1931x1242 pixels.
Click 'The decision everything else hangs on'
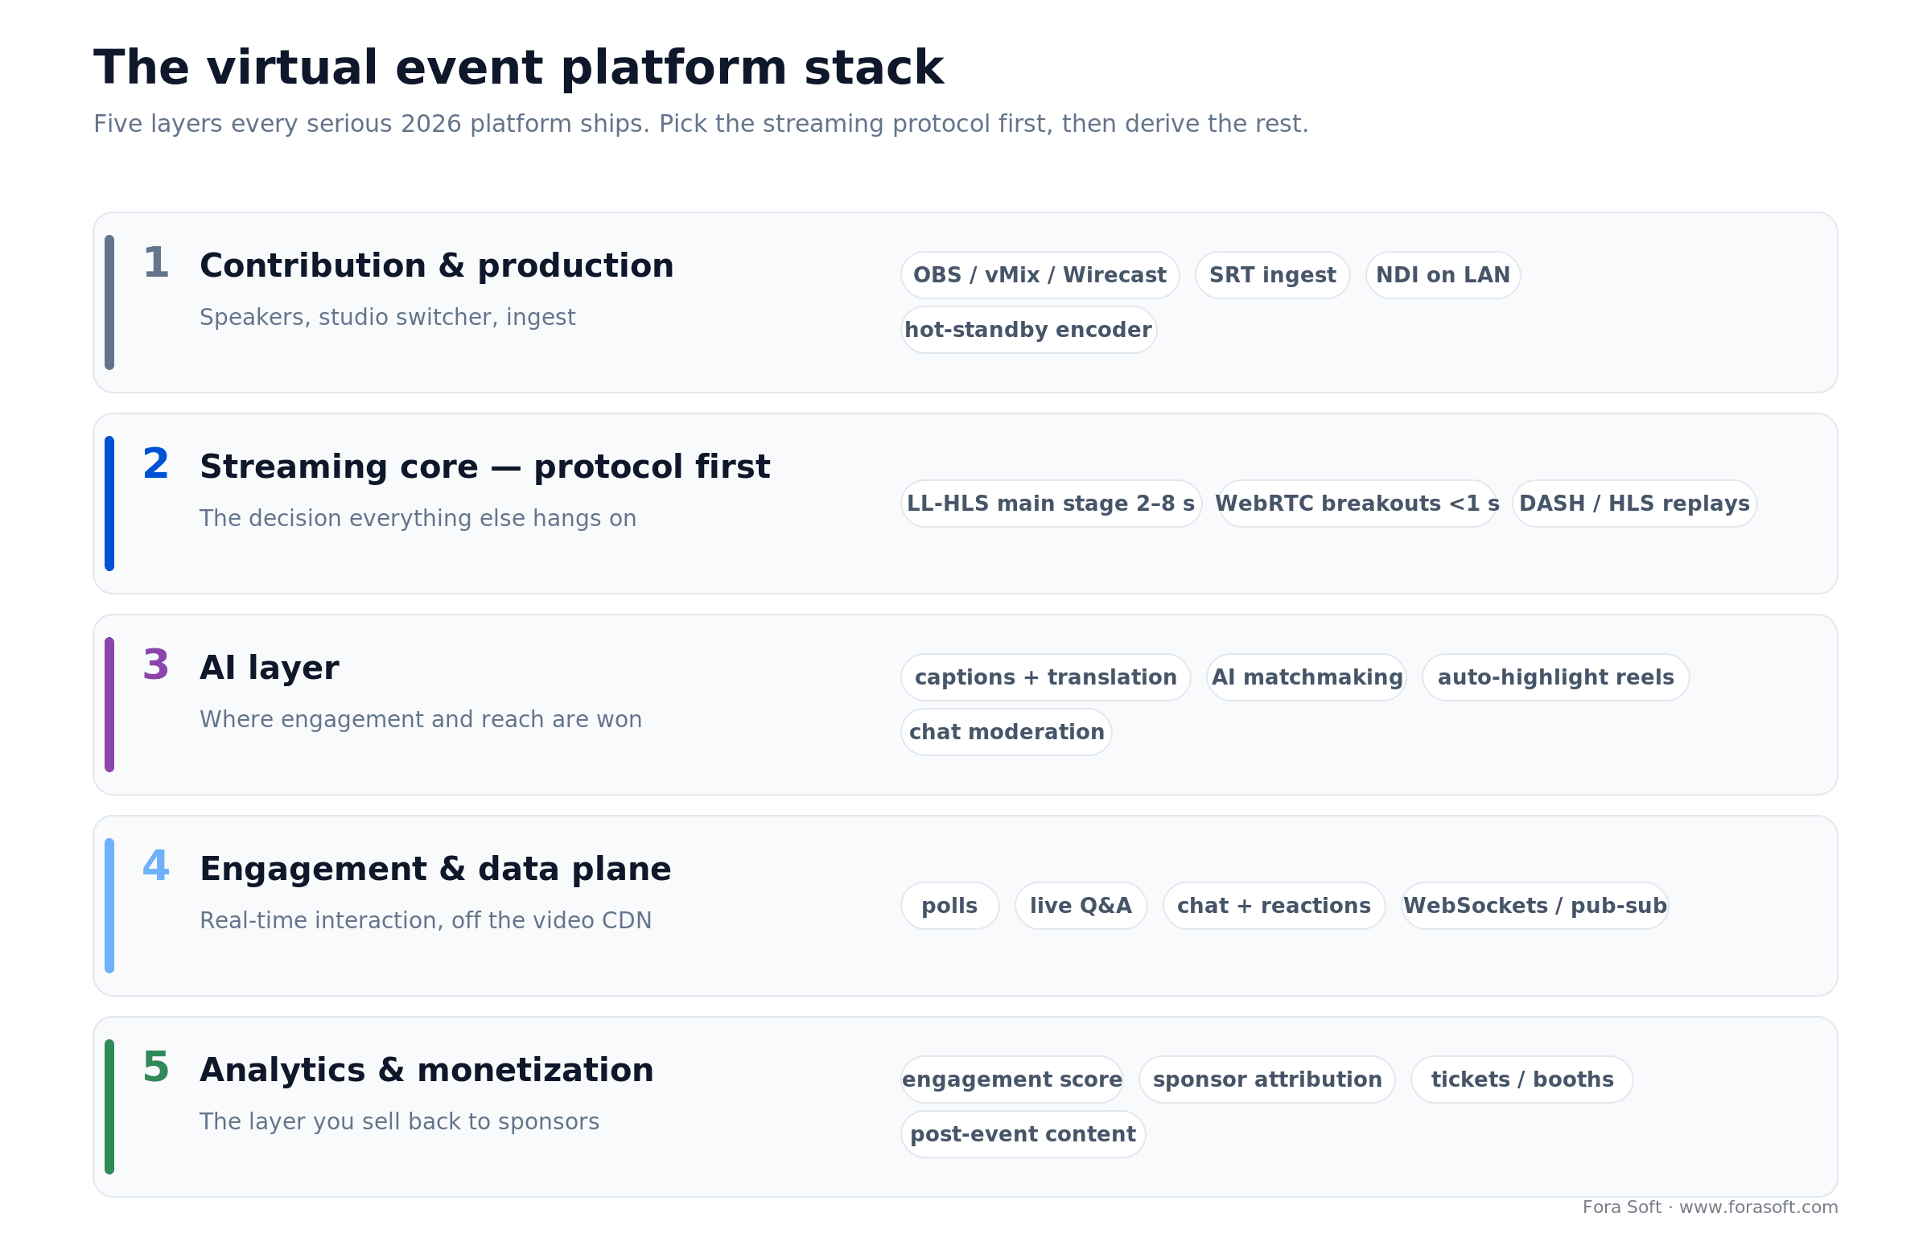point(418,519)
